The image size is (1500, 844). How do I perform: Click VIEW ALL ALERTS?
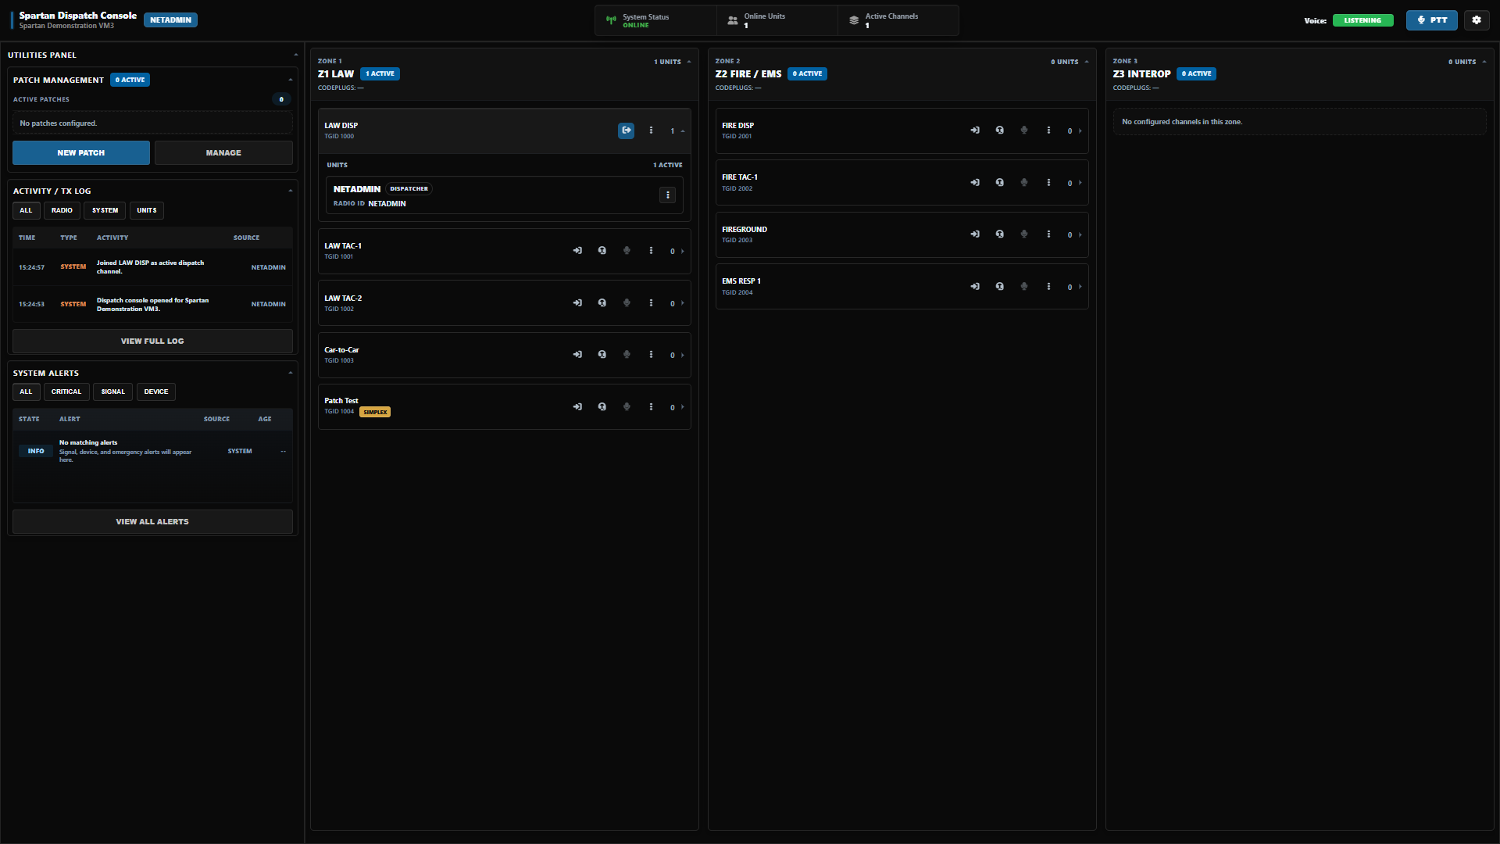(152, 522)
